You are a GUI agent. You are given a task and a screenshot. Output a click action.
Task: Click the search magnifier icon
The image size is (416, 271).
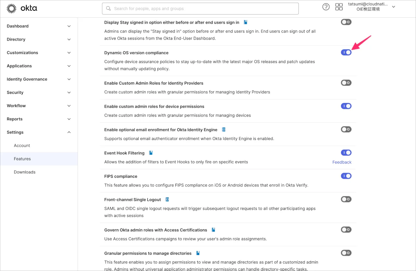coord(109,9)
